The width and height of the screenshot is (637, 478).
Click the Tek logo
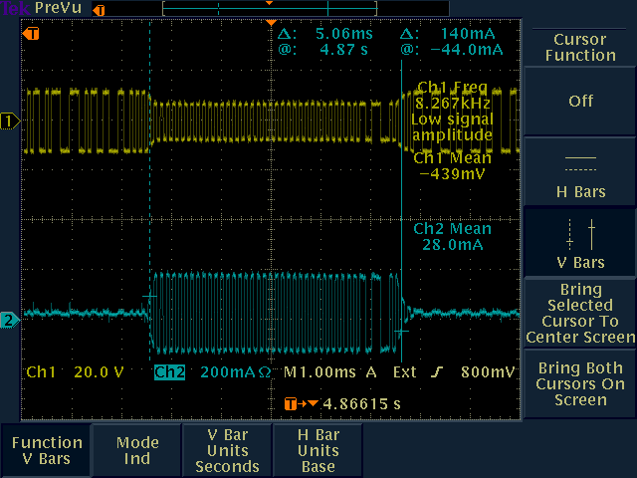click(x=16, y=8)
